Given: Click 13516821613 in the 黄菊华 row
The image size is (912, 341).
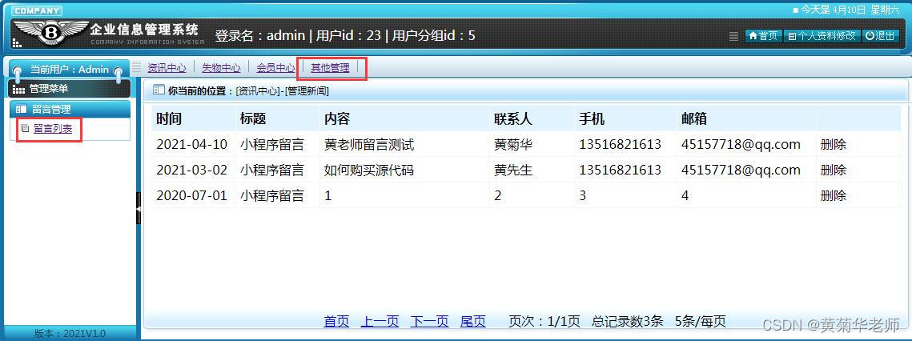Looking at the screenshot, I should [620, 144].
